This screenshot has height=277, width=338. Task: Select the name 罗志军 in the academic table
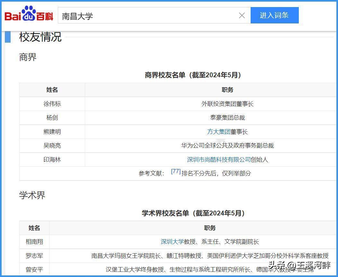click(34, 256)
